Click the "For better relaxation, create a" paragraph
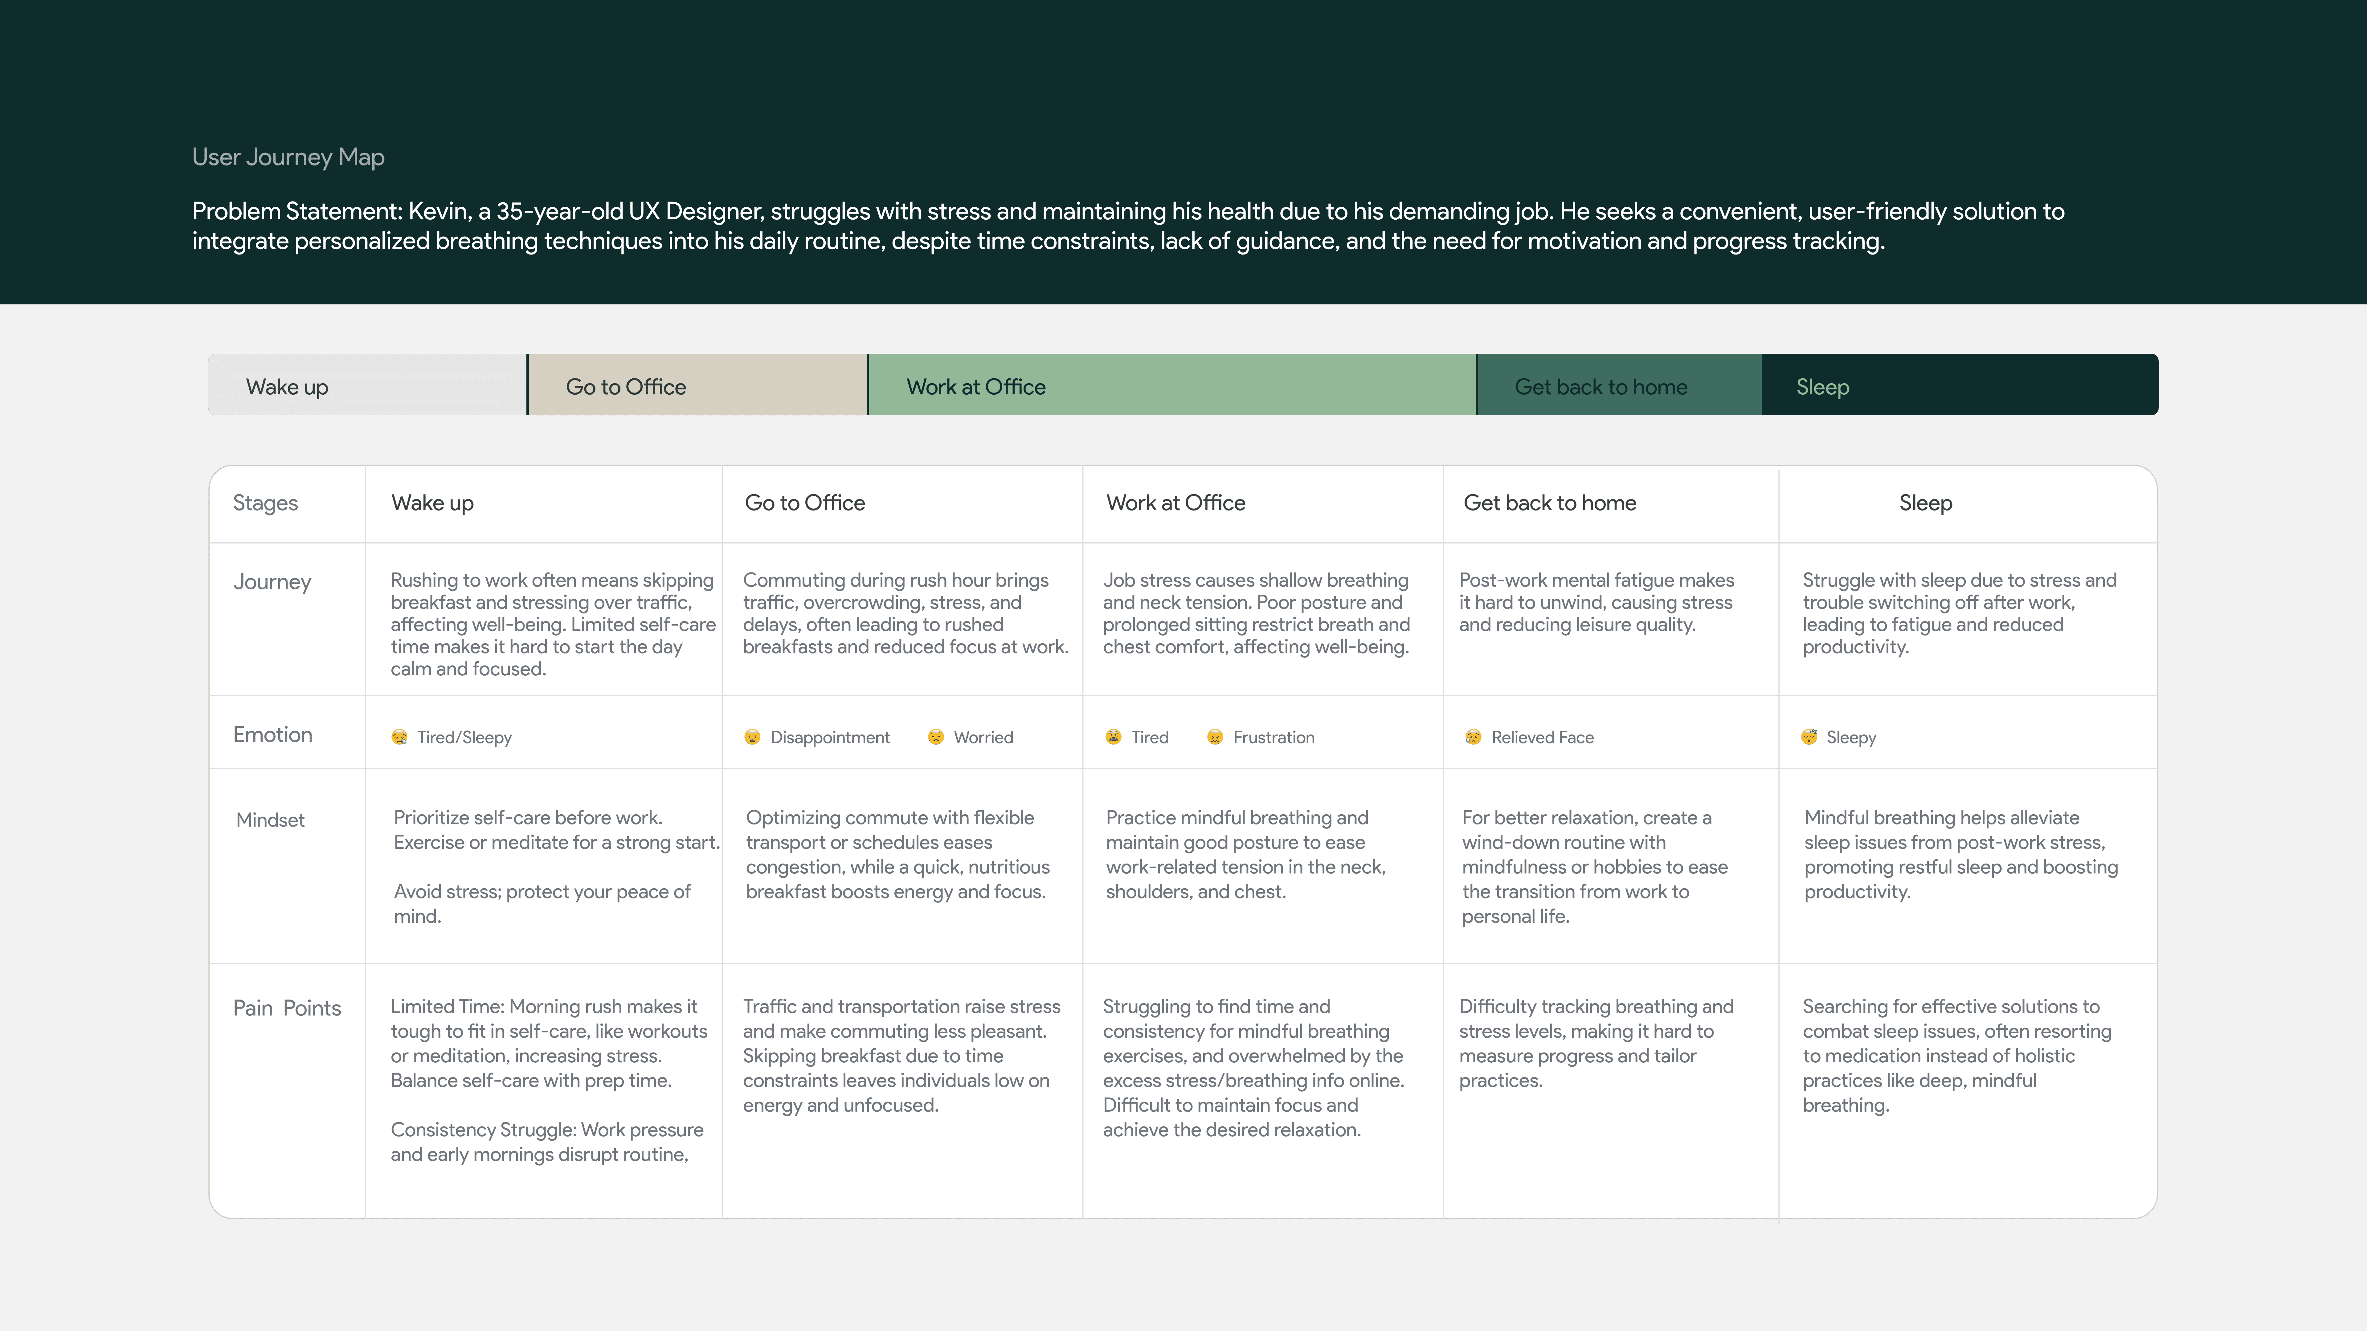This screenshot has height=1331, width=2367. 1595,867
